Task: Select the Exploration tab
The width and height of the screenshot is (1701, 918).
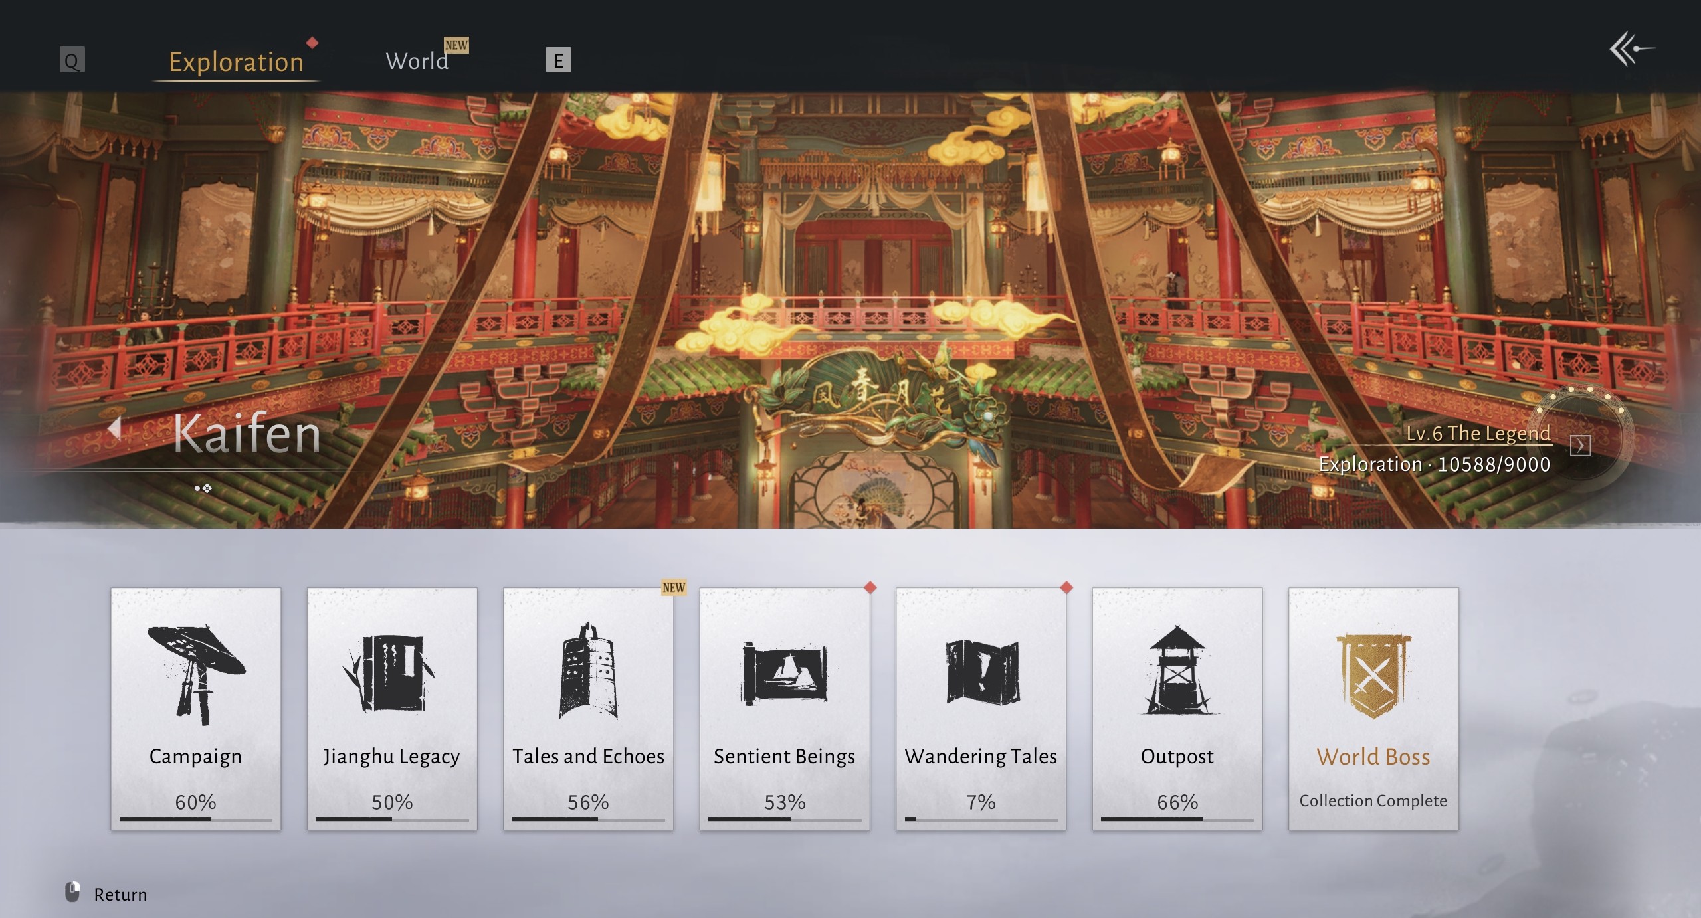Action: click(236, 62)
